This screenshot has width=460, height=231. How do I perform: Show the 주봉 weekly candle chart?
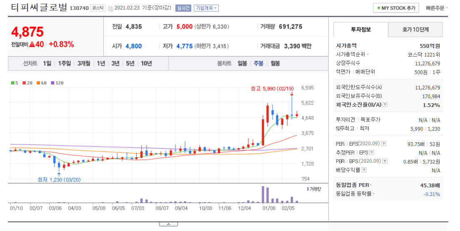click(258, 63)
